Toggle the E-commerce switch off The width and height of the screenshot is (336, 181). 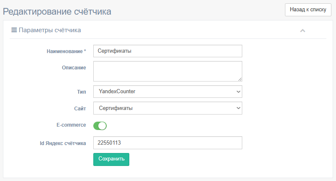click(100, 125)
